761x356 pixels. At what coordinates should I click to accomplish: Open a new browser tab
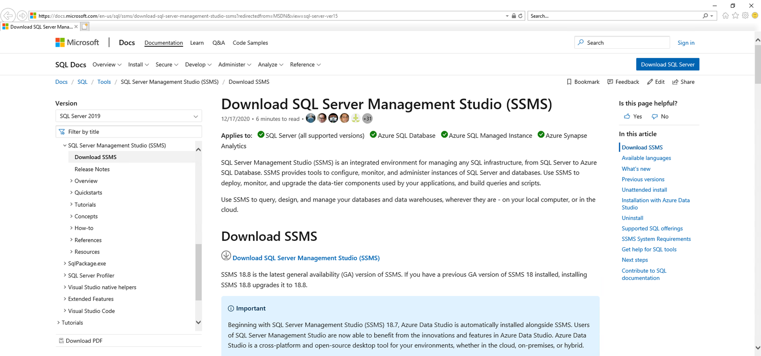pyautogui.click(x=85, y=27)
